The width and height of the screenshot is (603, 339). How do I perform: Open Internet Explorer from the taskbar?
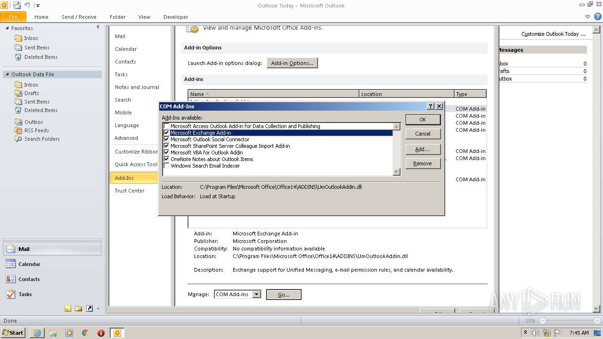(37, 333)
